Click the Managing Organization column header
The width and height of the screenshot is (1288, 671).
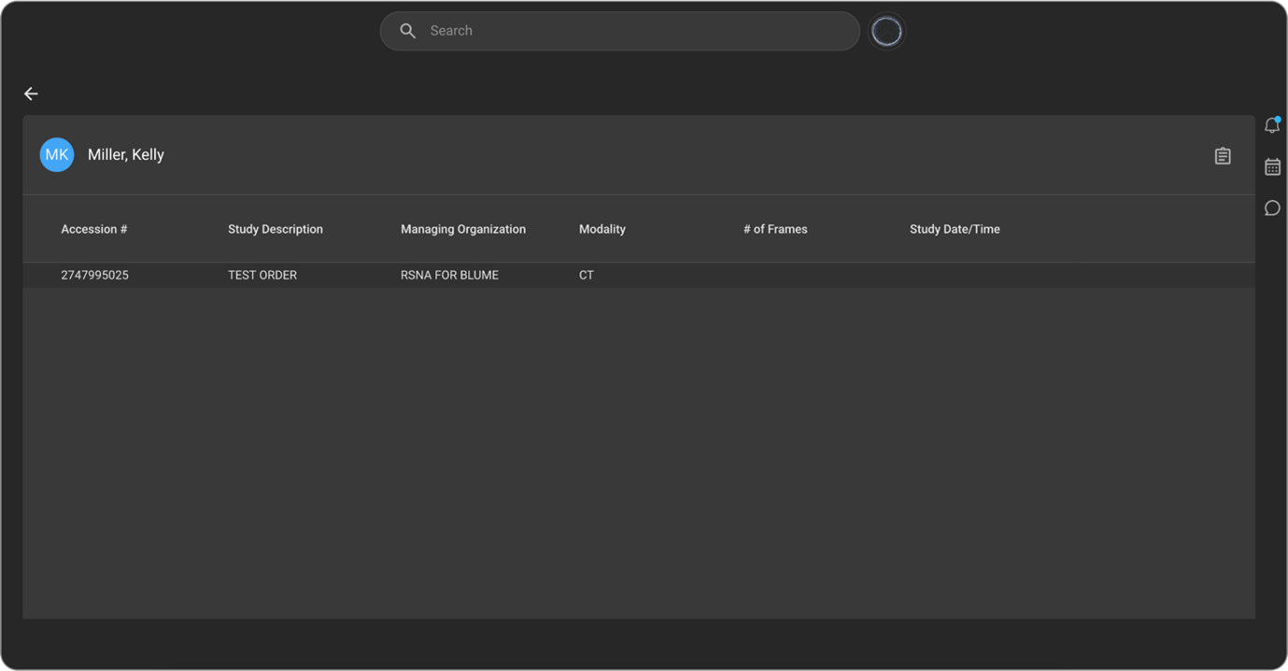pyautogui.click(x=463, y=229)
